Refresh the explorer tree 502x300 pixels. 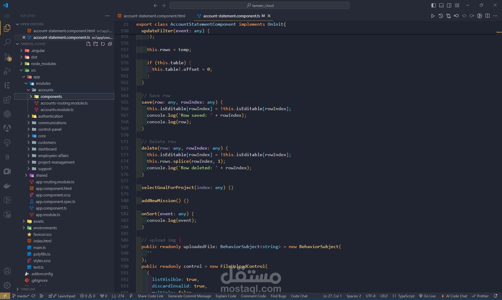point(103,44)
